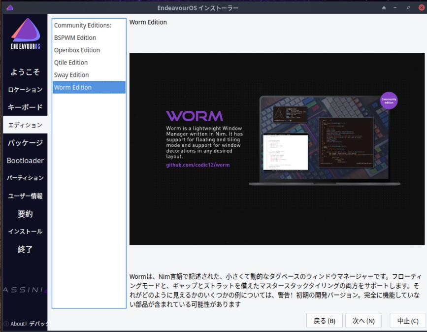Click the 戻る (B) back button
The width and height of the screenshot is (427, 332).
tap(325, 321)
